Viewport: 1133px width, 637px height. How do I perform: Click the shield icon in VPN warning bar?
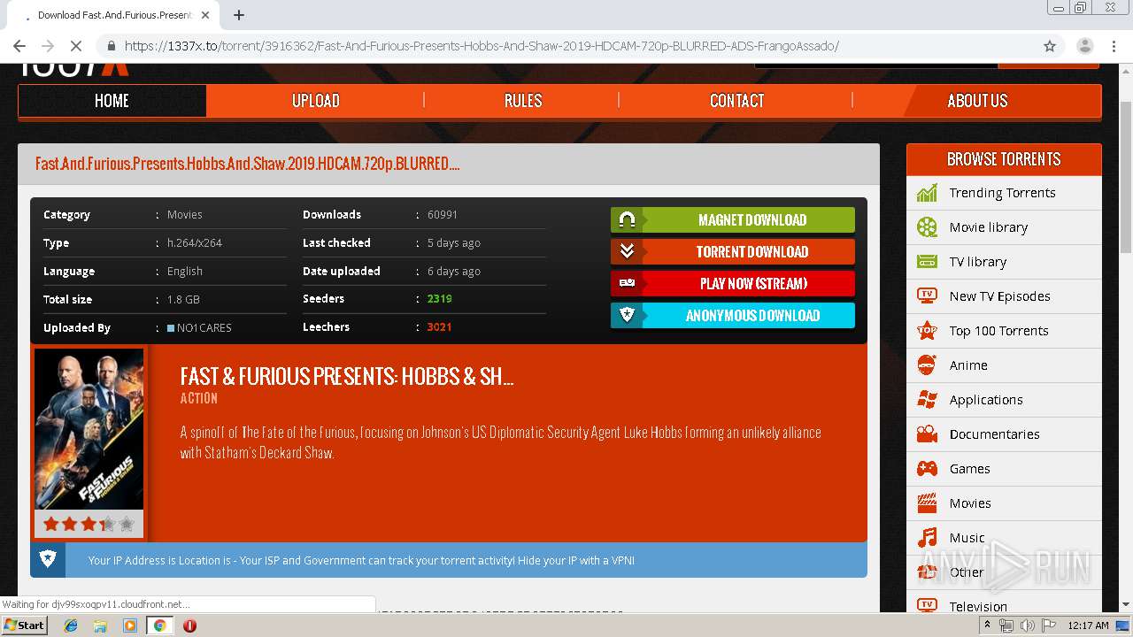48,559
